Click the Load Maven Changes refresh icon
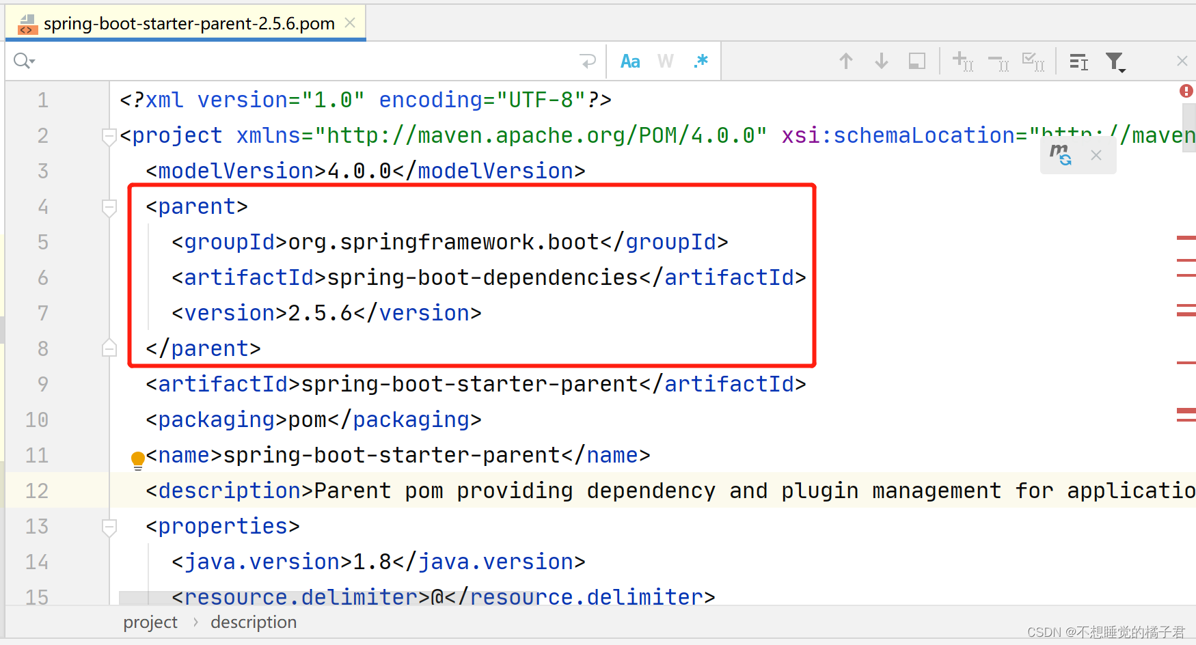This screenshot has height=645, width=1196. pos(1060,154)
